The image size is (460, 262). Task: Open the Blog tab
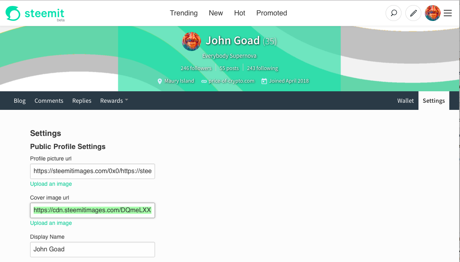(20, 100)
